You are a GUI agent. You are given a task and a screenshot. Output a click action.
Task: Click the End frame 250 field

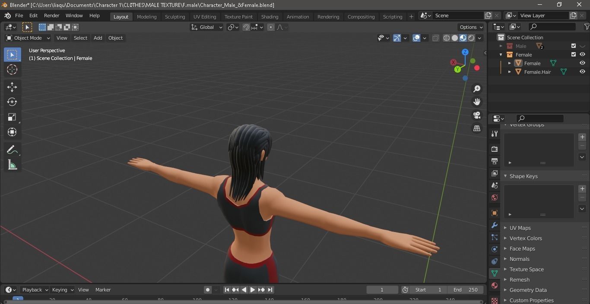point(465,290)
